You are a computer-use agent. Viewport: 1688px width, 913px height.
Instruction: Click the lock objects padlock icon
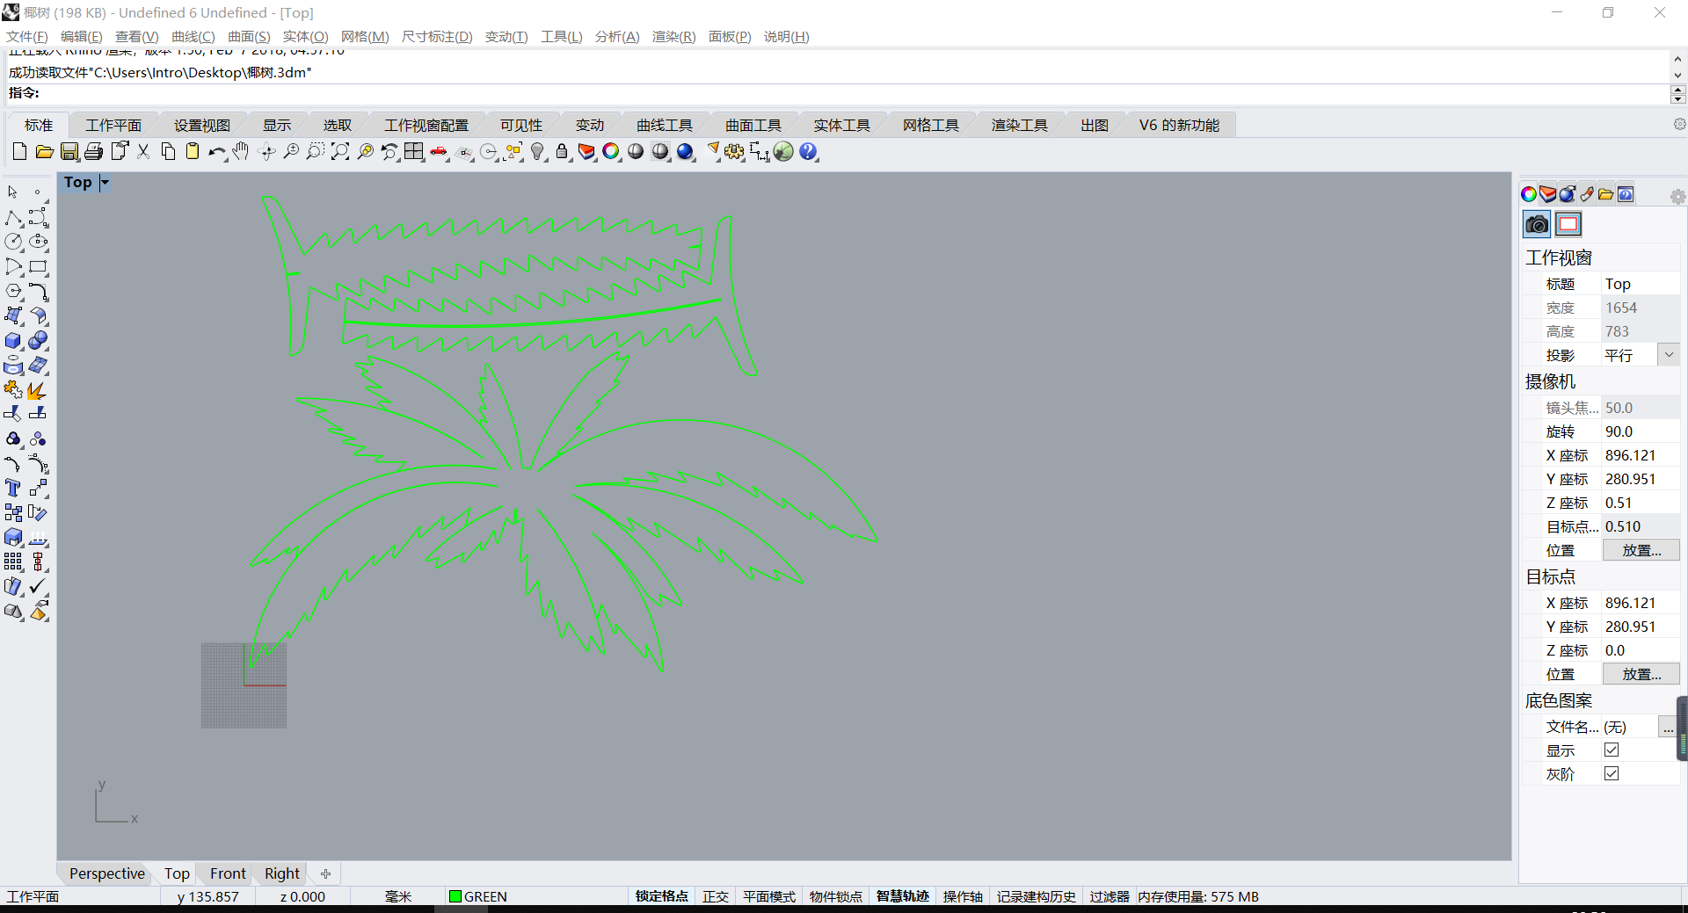click(562, 152)
